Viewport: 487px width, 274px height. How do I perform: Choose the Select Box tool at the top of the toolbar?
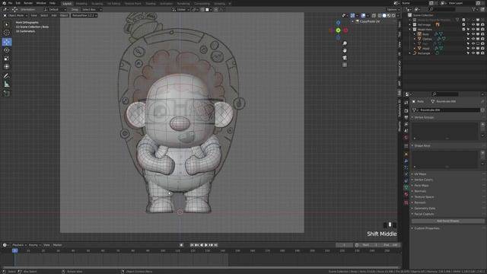(x=7, y=24)
